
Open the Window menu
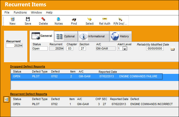36,12
